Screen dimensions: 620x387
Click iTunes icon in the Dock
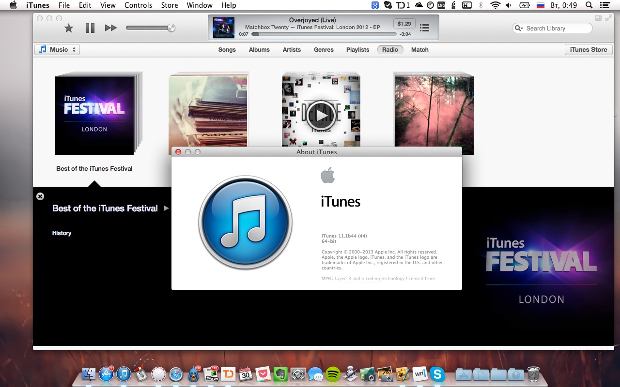coord(124,374)
